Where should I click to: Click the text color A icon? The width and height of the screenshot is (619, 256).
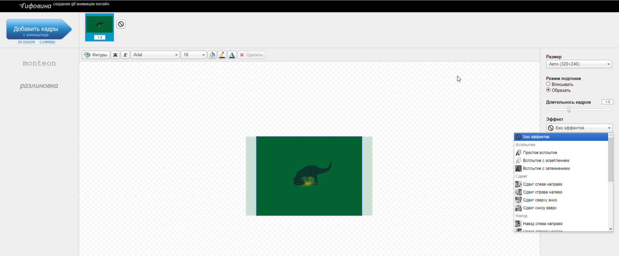pos(232,55)
